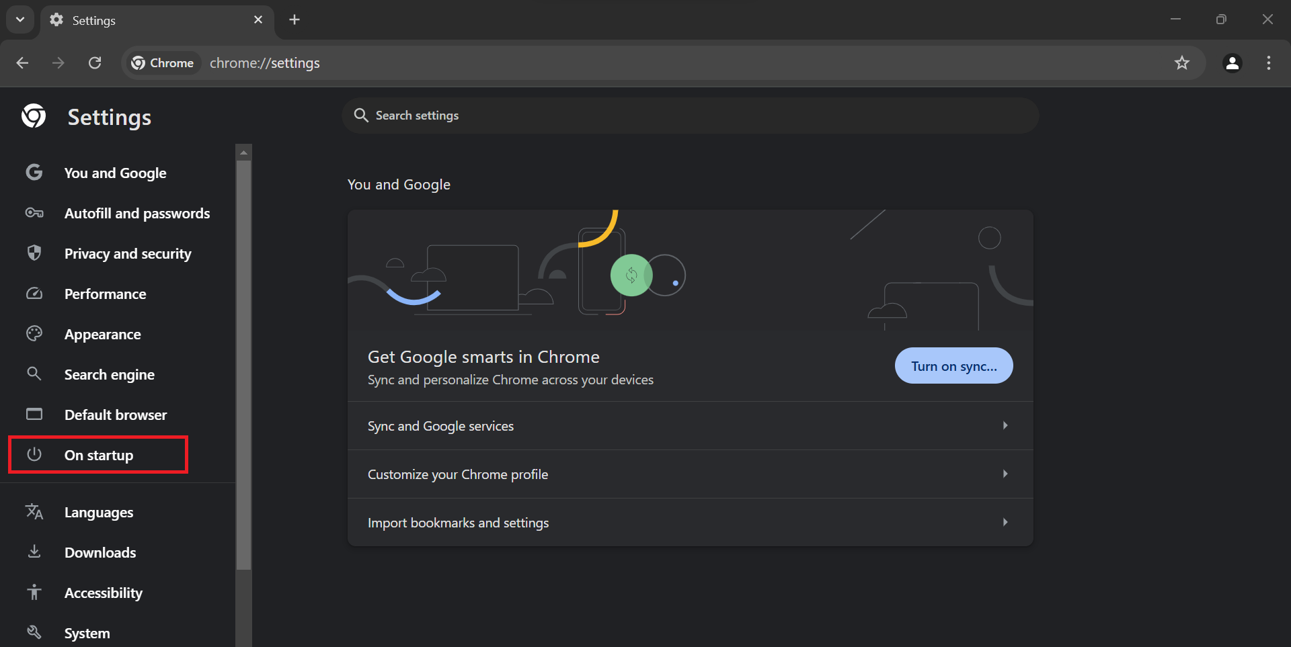Click the forward navigation arrow
Screen dimensions: 1291x647
click(x=58, y=63)
